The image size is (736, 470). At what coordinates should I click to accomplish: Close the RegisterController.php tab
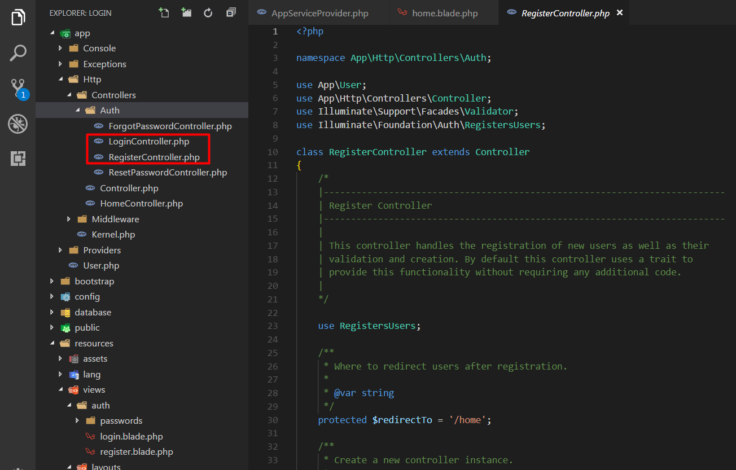click(x=620, y=12)
